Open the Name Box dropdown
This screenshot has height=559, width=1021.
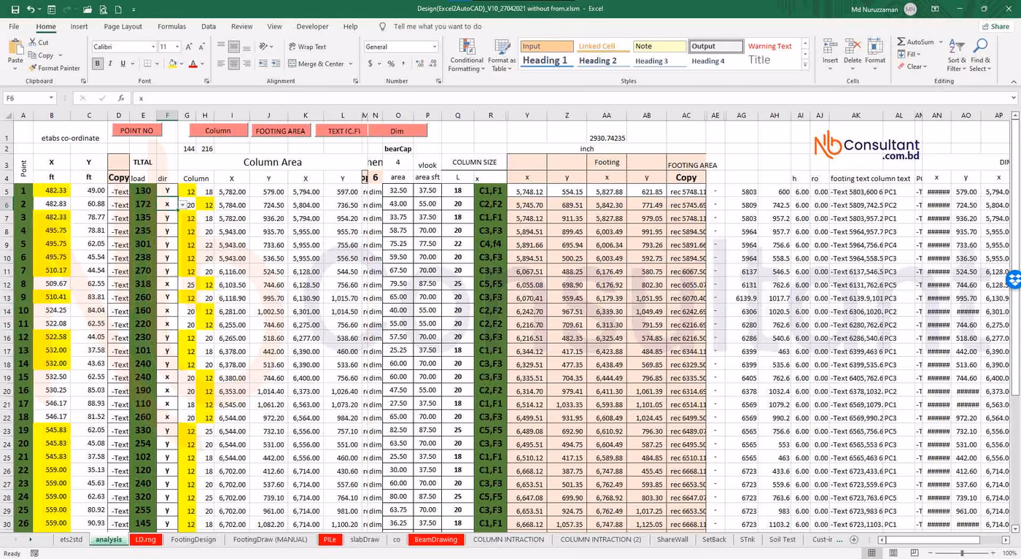click(x=51, y=98)
